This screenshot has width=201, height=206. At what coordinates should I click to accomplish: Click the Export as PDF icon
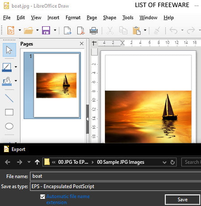(x=81, y=31)
